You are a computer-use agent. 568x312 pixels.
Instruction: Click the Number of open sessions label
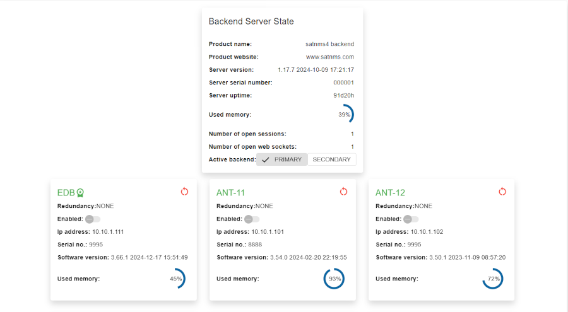247,134
